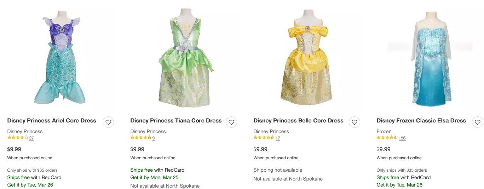484x189 pixels.
Task: Open Disney Frozen Classic Elsa Dress title
Action: pos(421,121)
